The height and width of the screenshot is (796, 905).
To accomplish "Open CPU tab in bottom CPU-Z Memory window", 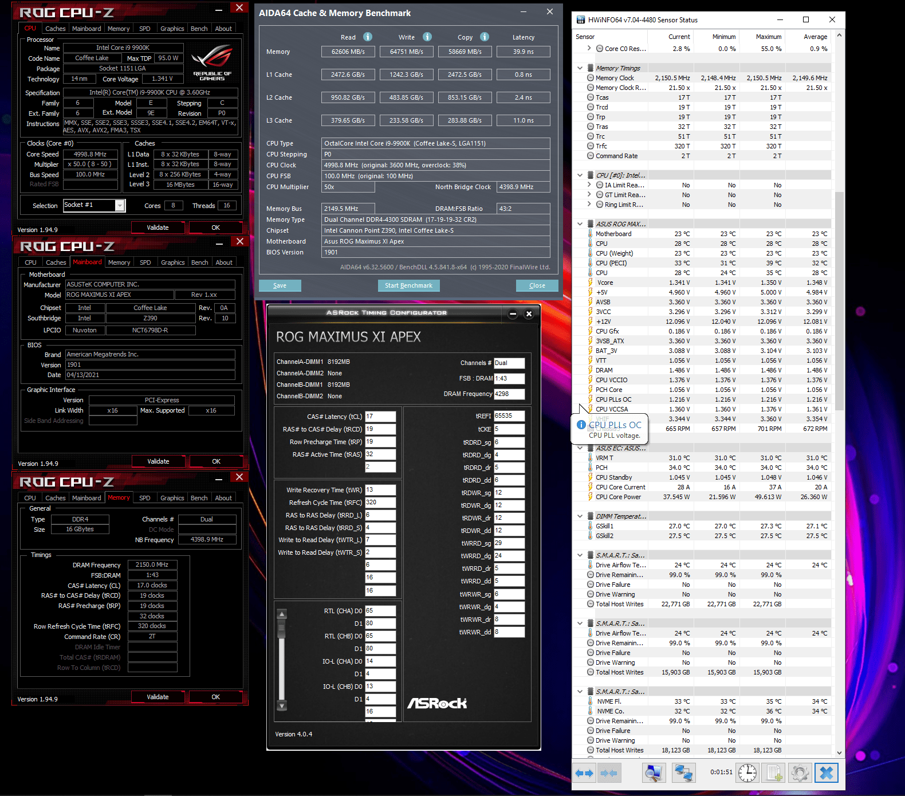I will 30,498.
